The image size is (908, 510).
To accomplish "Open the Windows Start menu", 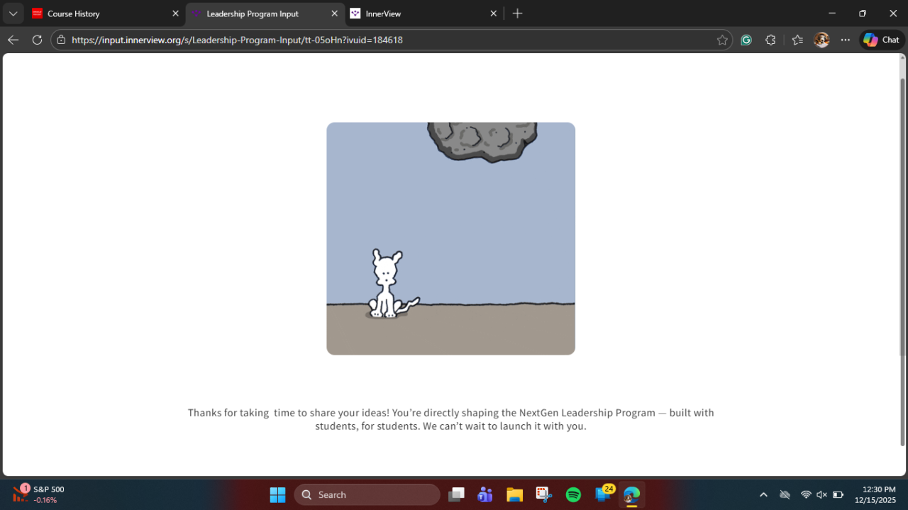I will [x=277, y=494].
